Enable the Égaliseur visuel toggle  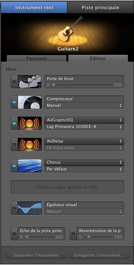point(14,208)
